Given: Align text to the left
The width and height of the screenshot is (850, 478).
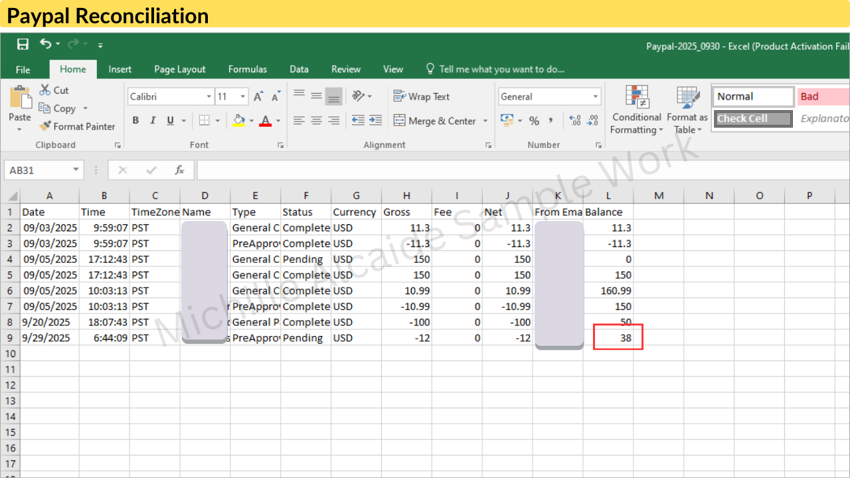Looking at the screenshot, I should pos(299,121).
